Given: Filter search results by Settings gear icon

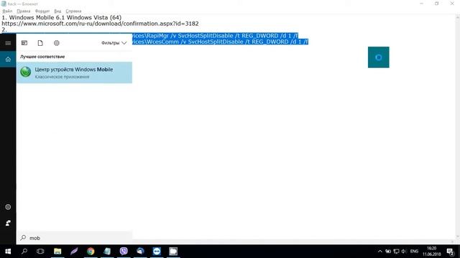Looking at the screenshot, I should (57, 43).
